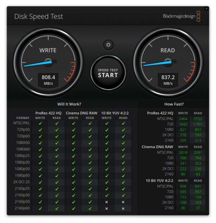Viewport: 216px width, 223px height.
Task: Click Cinema DNG NTSC/PAL write value 2019
Action: pos(183,152)
